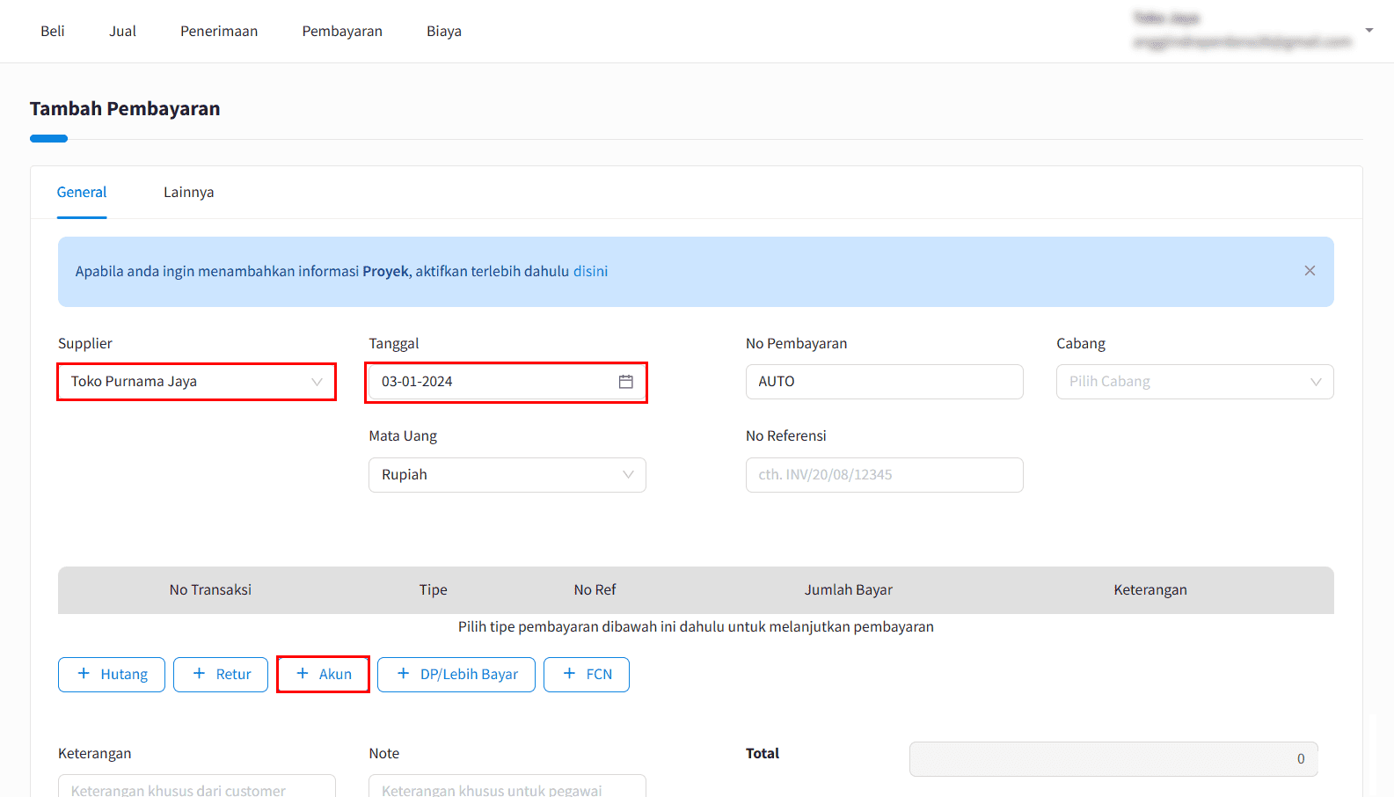Click the No Pembayaran AUTO field
Screen dimensions: 1394x797
tap(884, 382)
